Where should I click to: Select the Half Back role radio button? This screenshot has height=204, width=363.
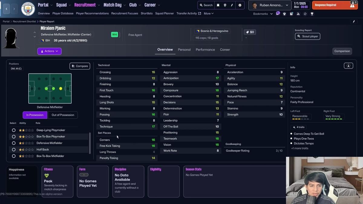pyautogui.click(x=14, y=149)
